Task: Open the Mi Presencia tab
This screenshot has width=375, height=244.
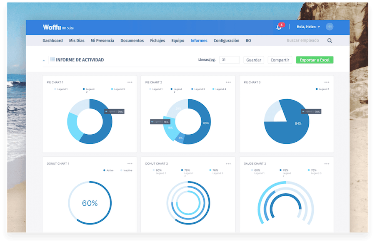Action: [x=102, y=41]
